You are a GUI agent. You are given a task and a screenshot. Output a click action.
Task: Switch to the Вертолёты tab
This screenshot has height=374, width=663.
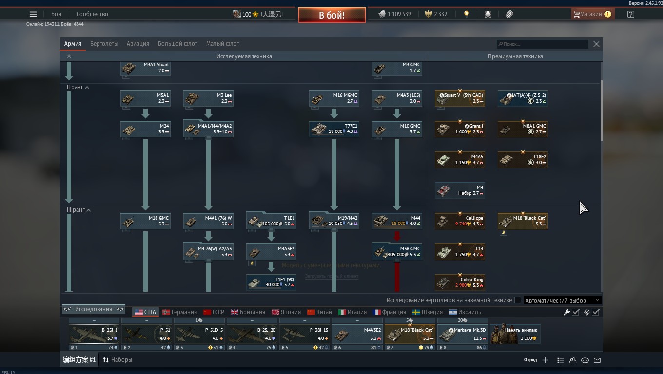104,44
